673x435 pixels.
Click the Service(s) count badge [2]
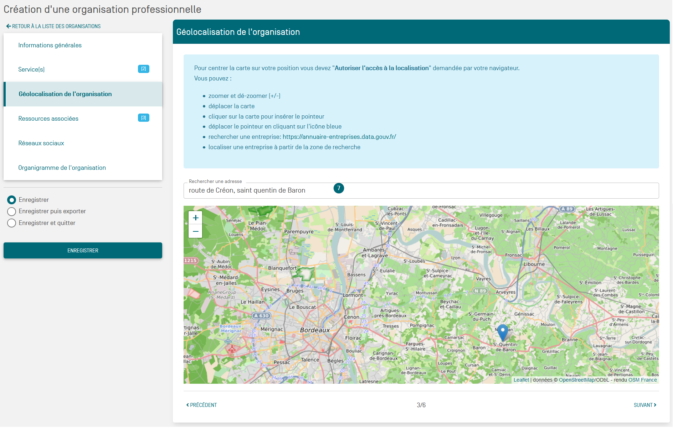pyautogui.click(x=143, y=69)
